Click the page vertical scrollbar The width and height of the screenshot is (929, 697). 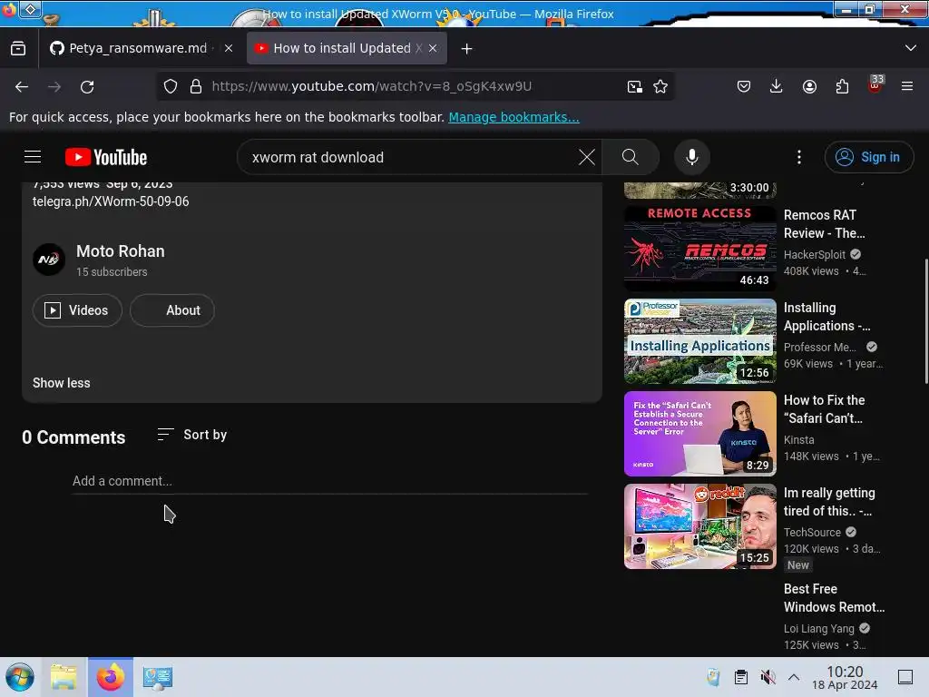(x=925, y=320)
